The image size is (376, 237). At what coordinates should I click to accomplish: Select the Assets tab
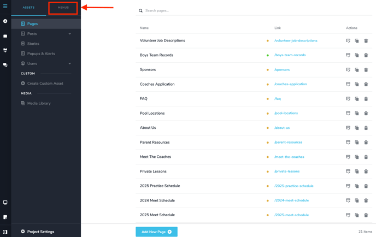tap(28, 8)
